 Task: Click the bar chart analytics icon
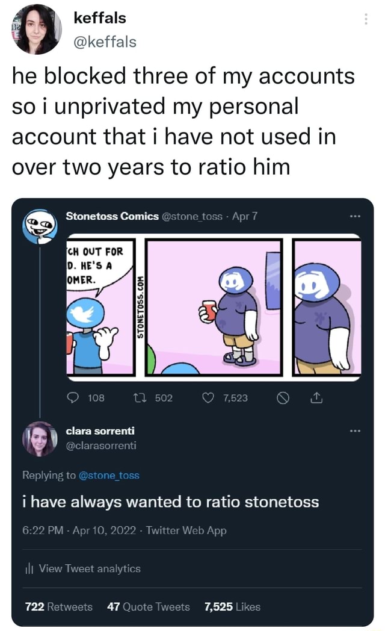28,568
